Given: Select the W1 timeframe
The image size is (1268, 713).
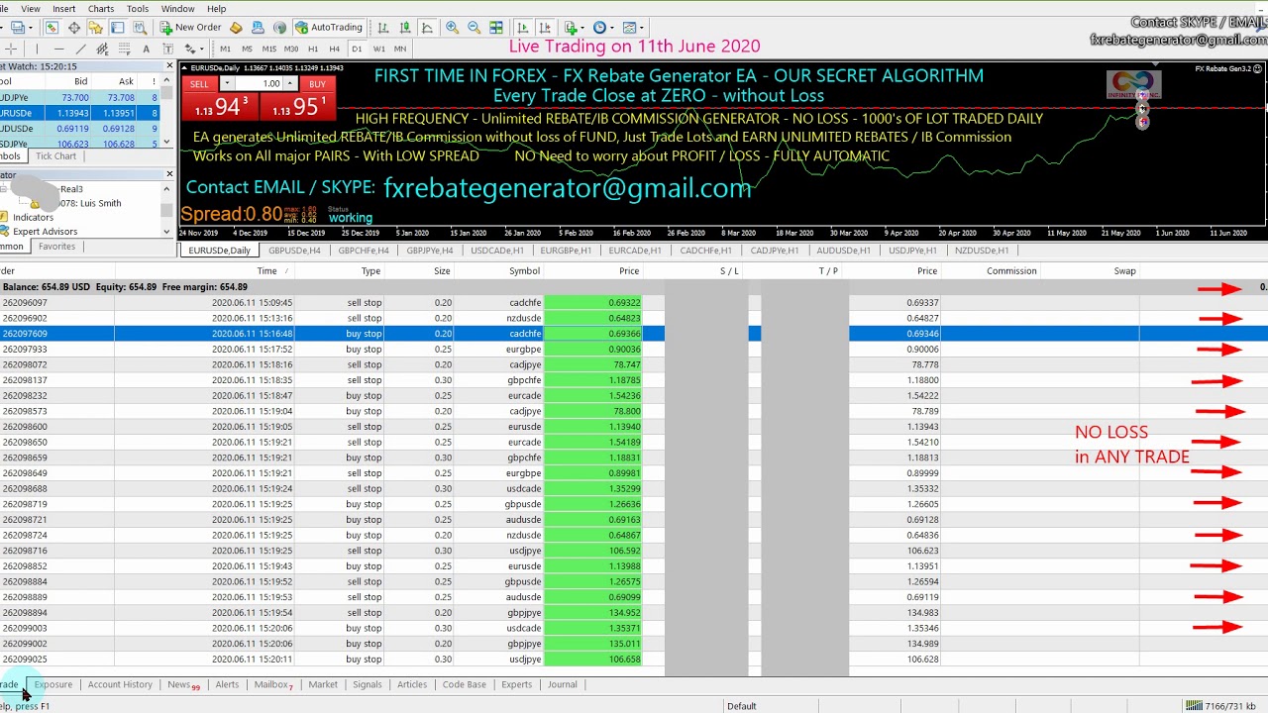Looking at the screenshot, I should [x=378, y=49].
